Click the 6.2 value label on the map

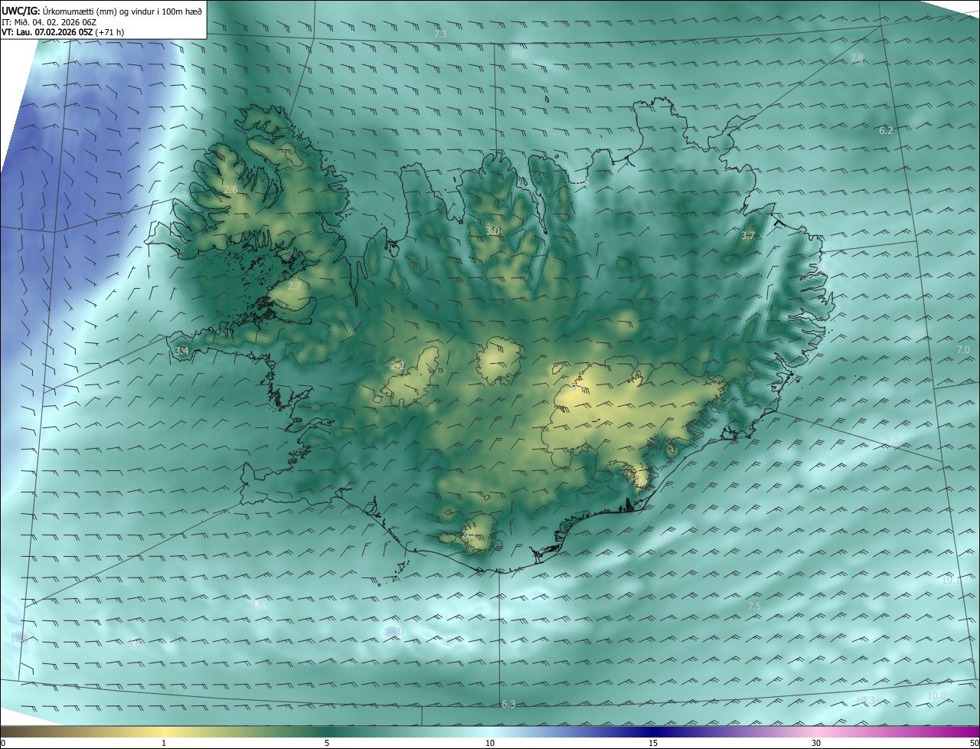coord(886,131)
